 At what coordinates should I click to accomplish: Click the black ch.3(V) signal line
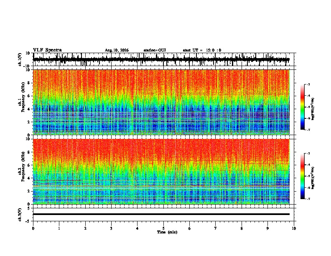[x=161, y=214]
